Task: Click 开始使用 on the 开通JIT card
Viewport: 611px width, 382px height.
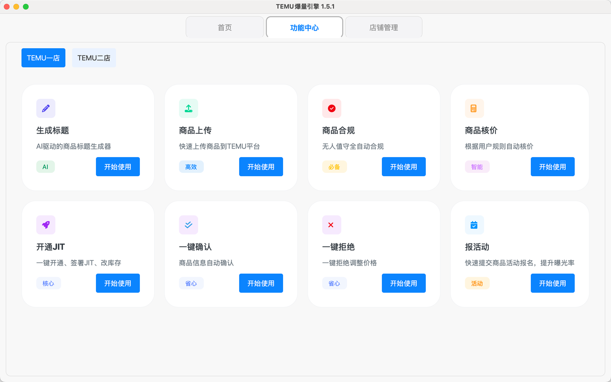Action: click(118, 283)
